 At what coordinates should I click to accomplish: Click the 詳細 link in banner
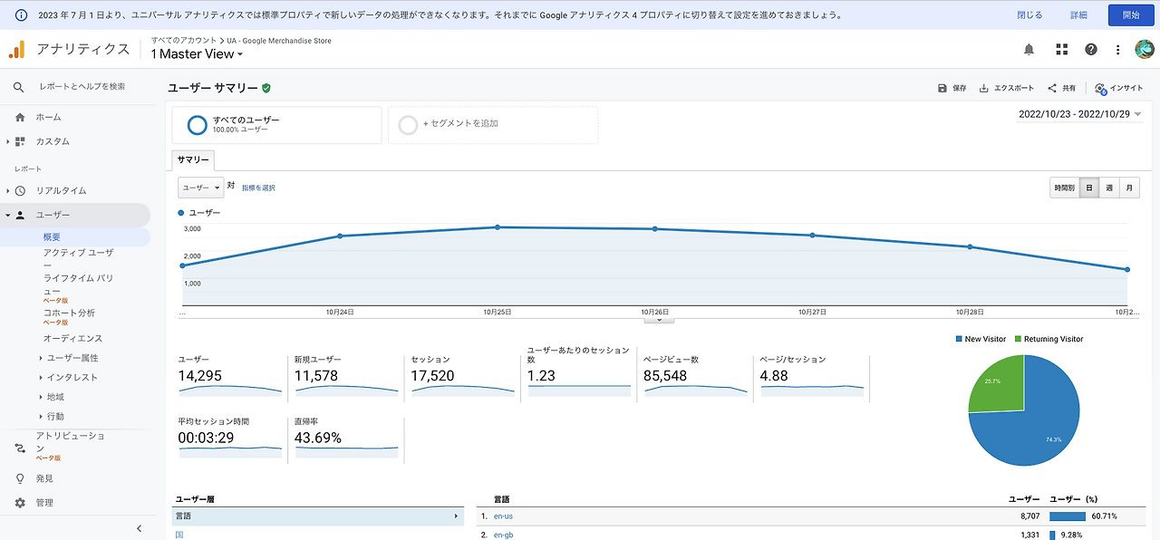1078,15
